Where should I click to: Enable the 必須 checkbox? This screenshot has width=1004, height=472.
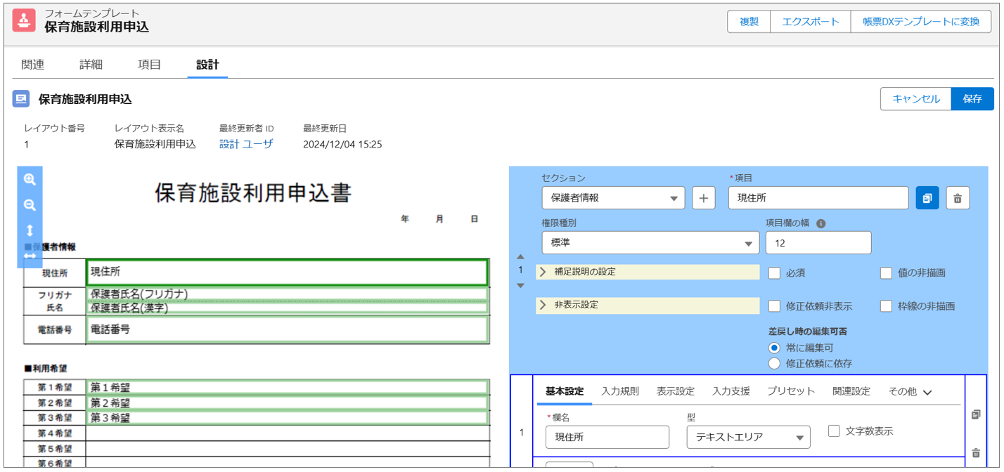774,273
